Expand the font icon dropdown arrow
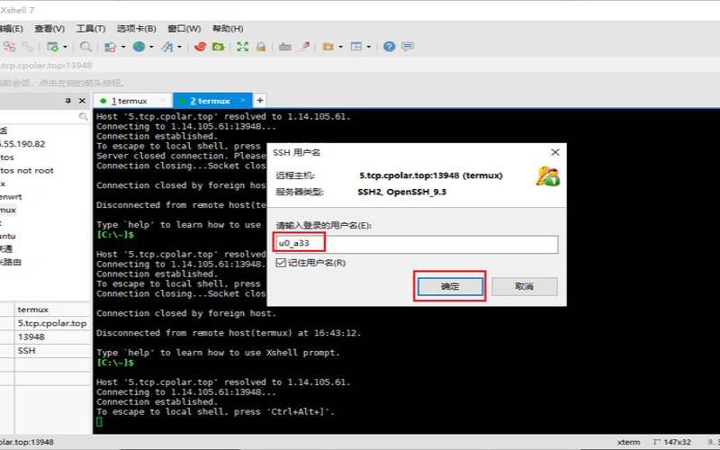The height and width of the screenshot is (450, 720). [x=179, y=47]
